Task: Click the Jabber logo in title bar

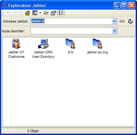Action: pos(4,5)
